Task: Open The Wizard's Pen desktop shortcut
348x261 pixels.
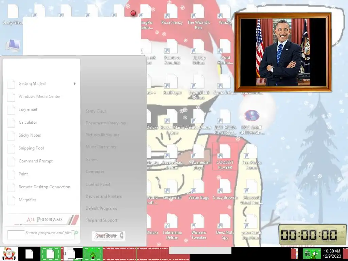Action: point(198,17)
